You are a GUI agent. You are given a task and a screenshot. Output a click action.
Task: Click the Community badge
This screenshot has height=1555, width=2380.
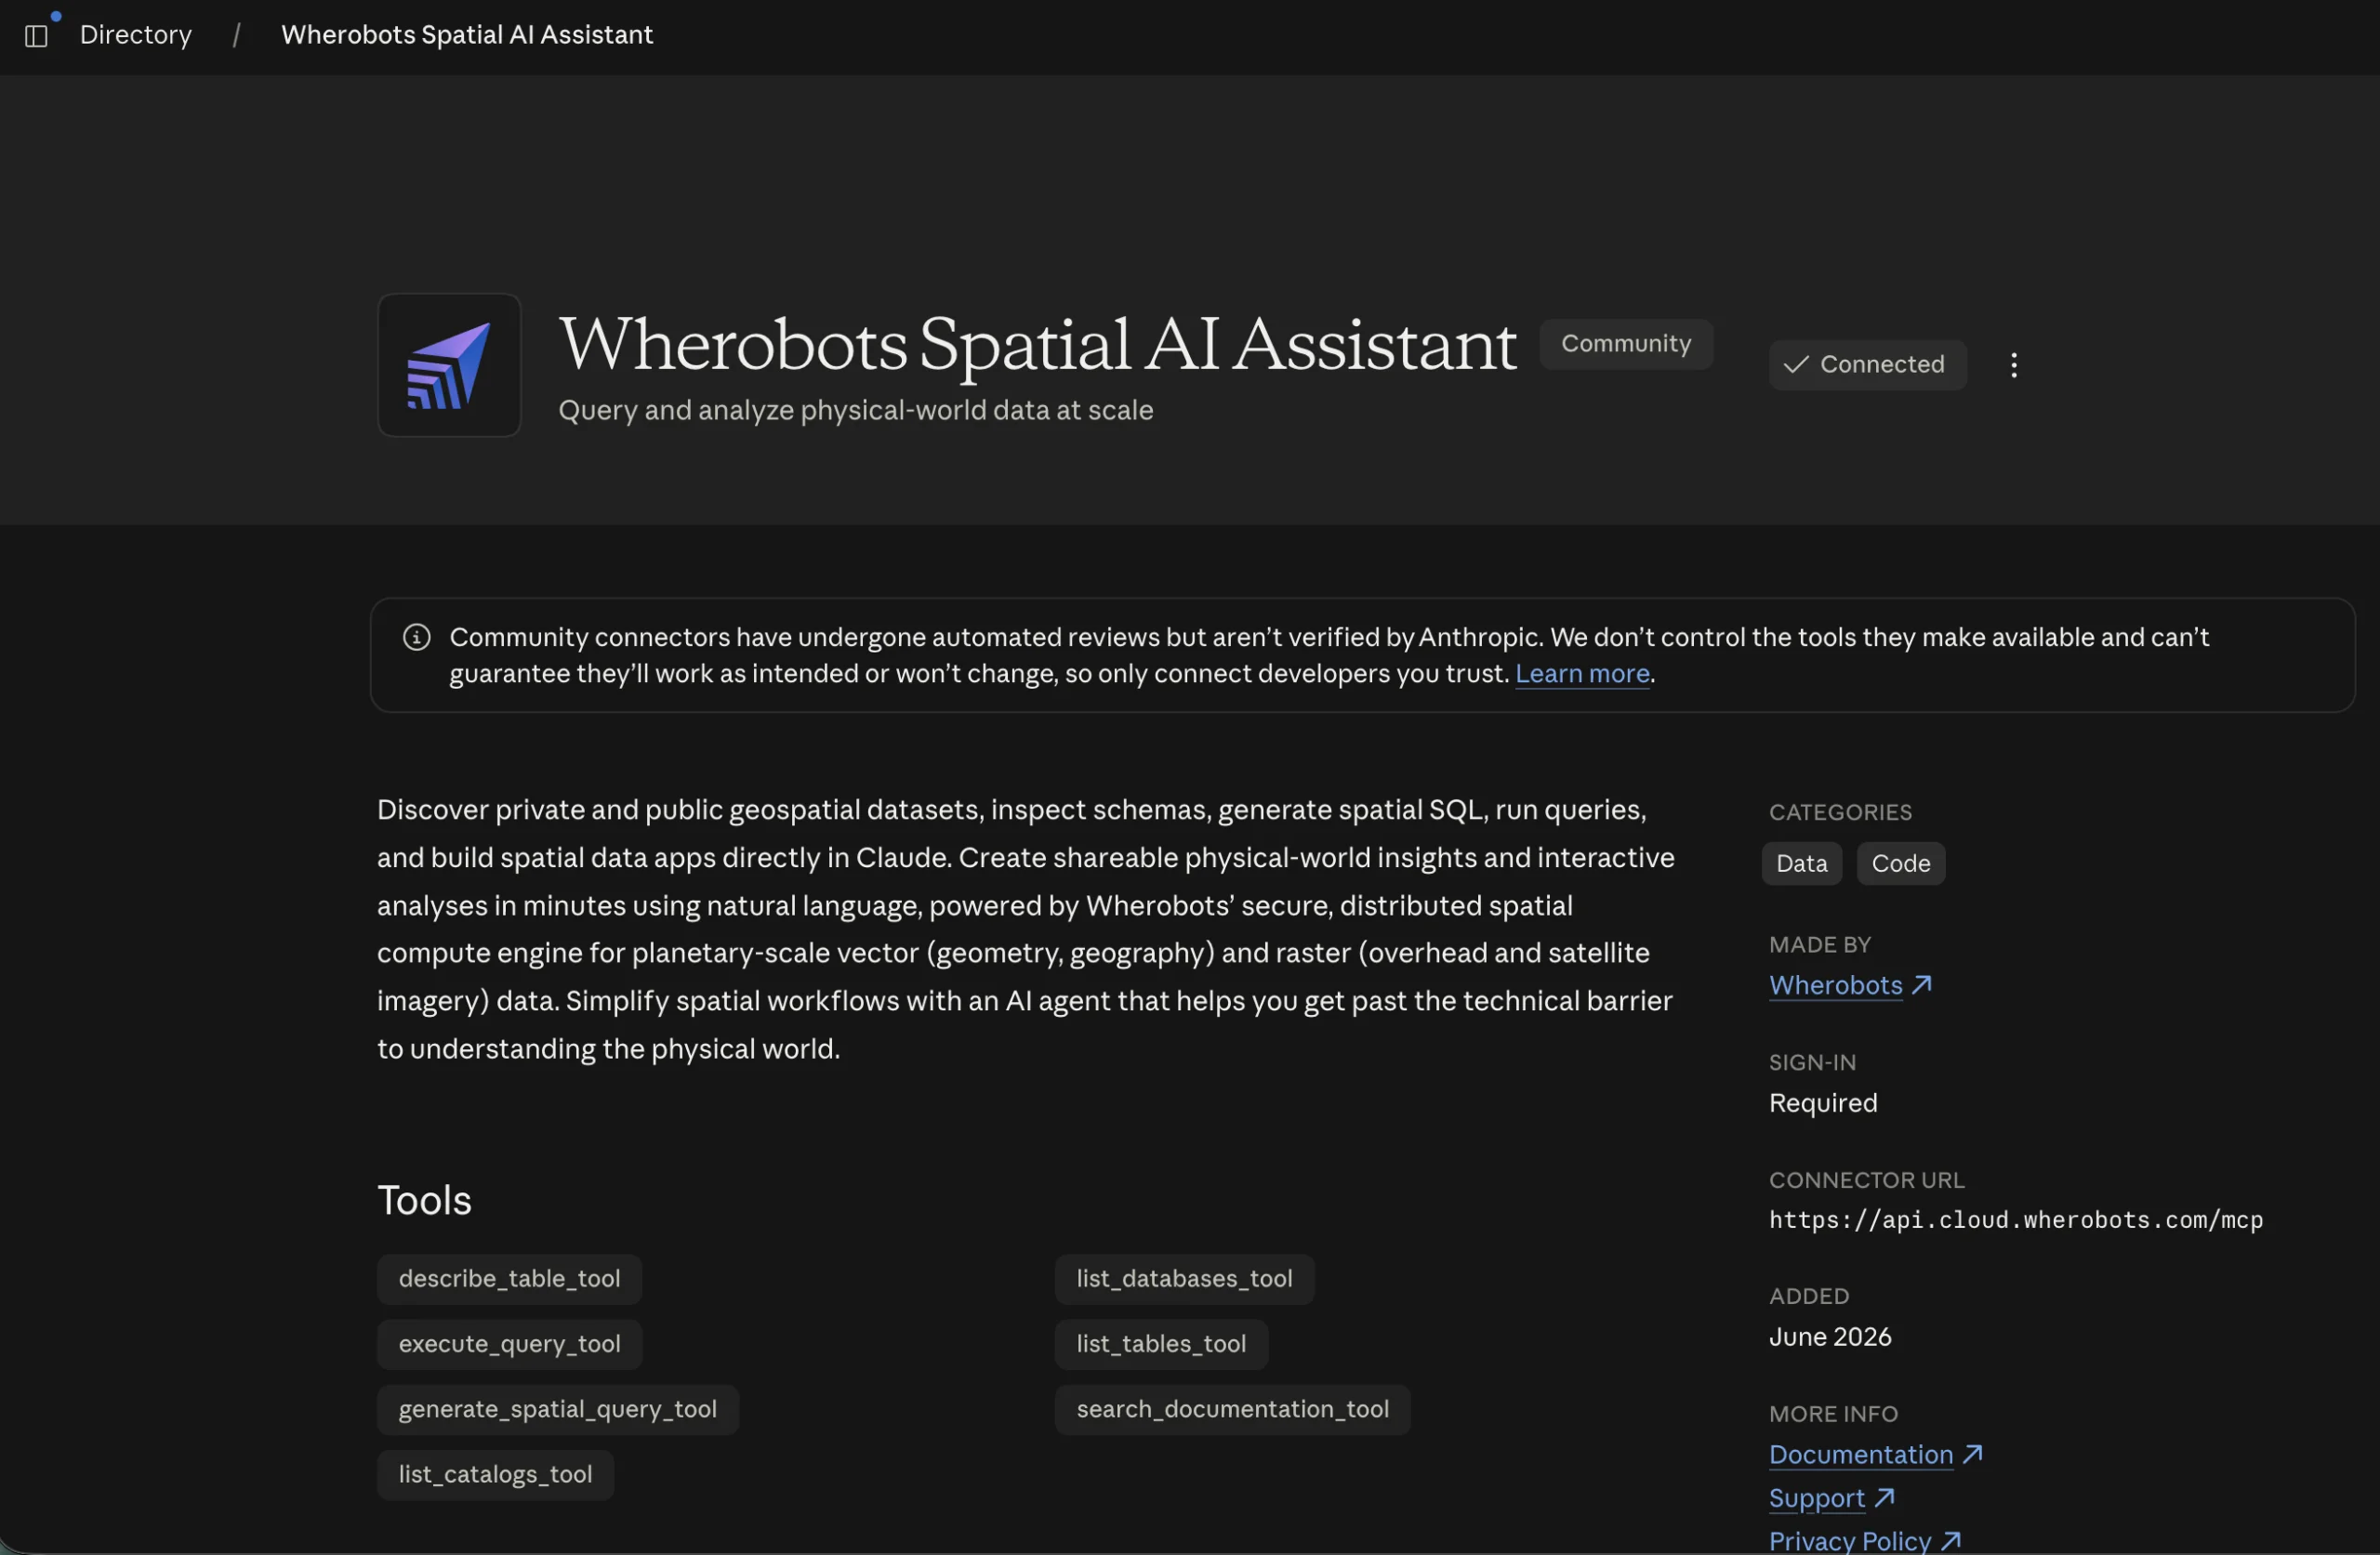[x=1626, y=344]
